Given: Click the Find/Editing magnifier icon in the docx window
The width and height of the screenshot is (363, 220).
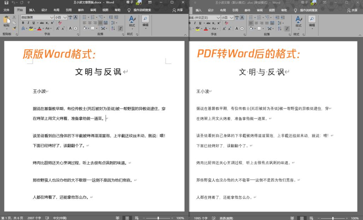Looking at the screenshot, I should pos(145,19).
